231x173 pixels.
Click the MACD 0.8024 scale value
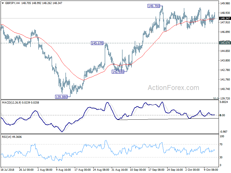223,102
